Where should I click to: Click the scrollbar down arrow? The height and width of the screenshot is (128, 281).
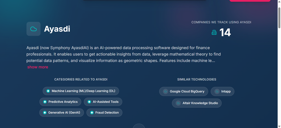point(279,126)
